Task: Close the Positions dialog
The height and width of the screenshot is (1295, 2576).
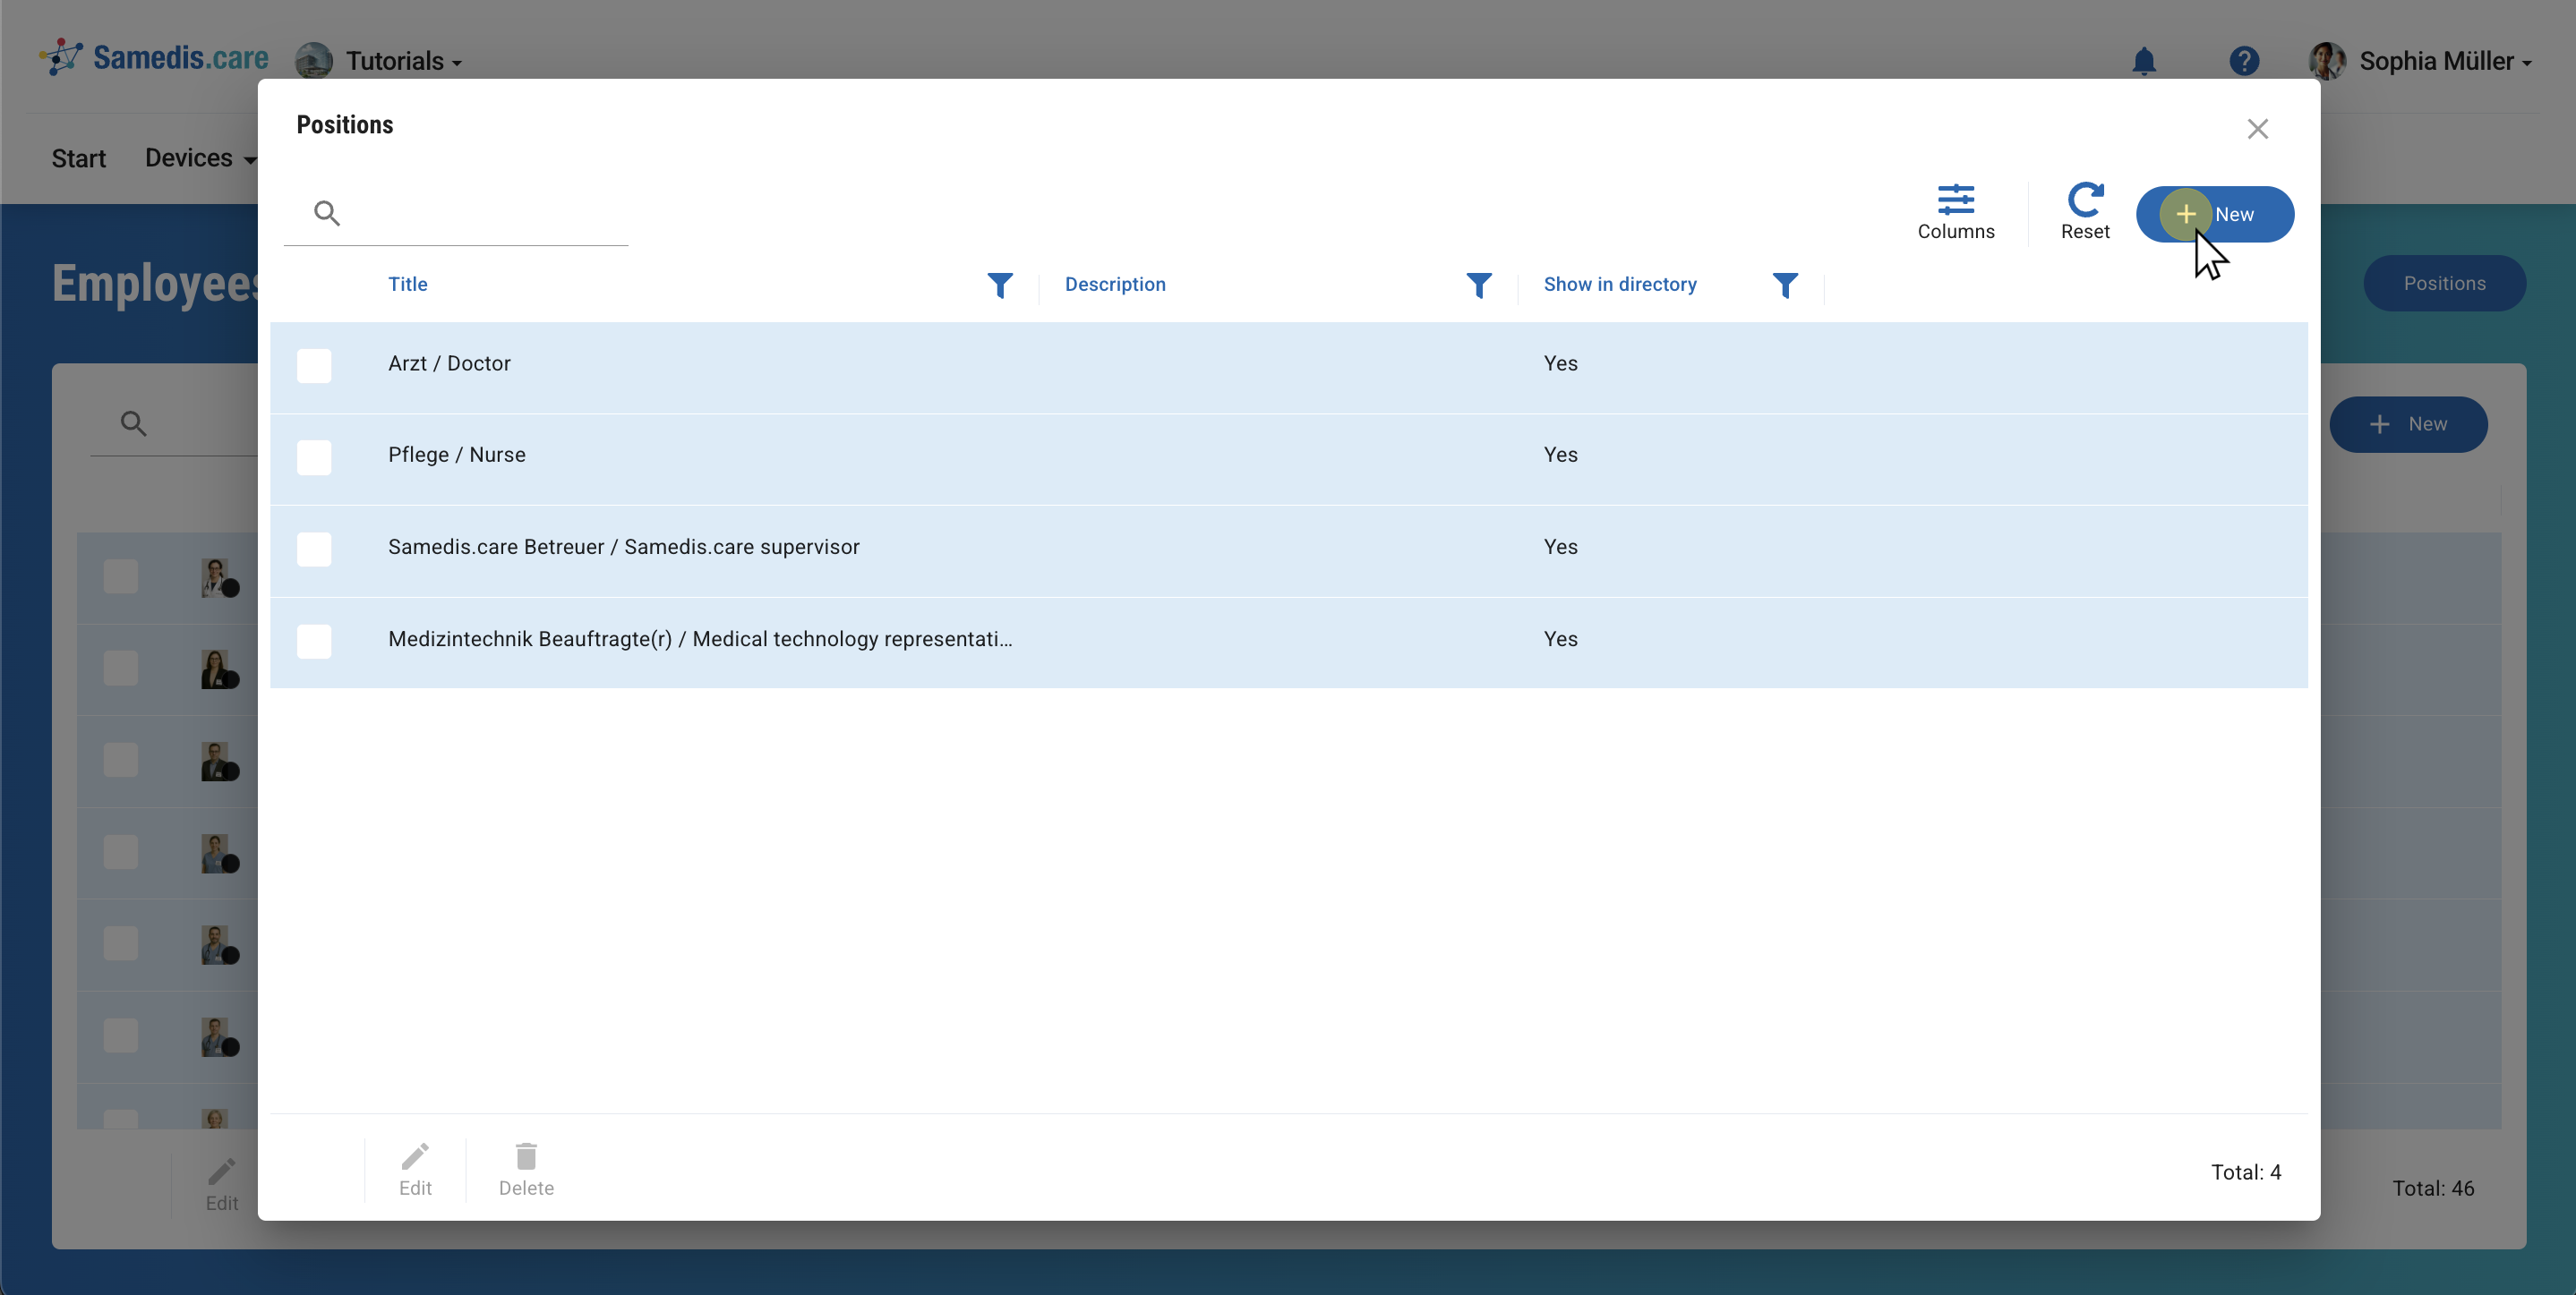Action: (2257, 129)
